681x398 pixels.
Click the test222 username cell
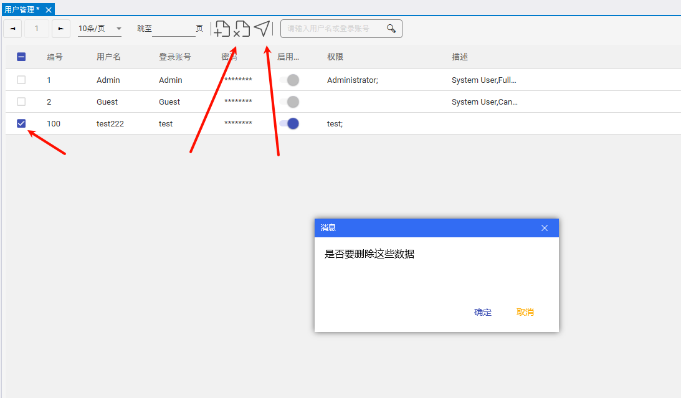[x=110, y=124]
